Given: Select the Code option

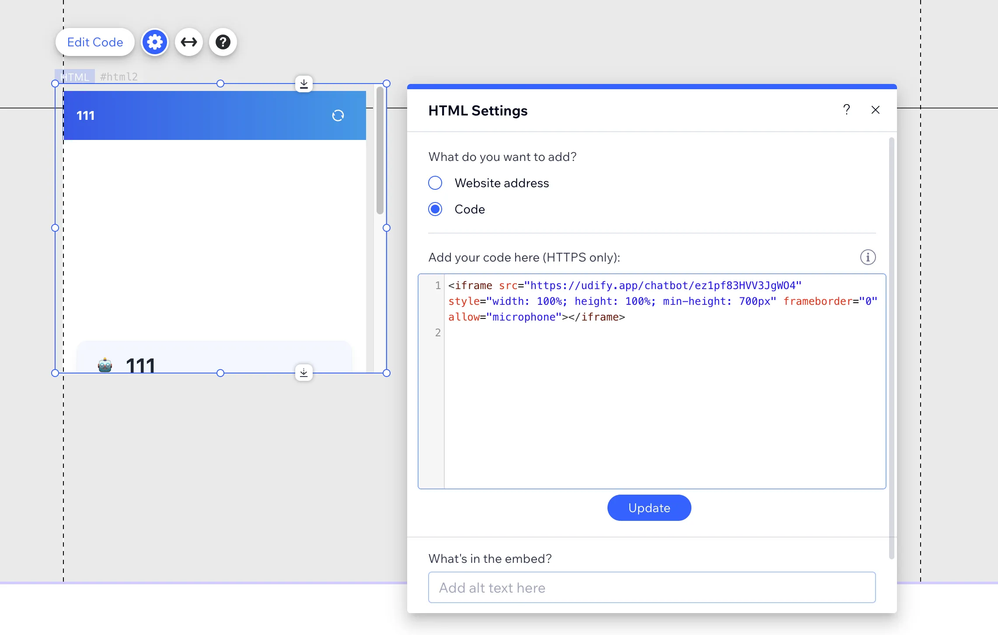Looking at the screenshot, I should [435, 209].
